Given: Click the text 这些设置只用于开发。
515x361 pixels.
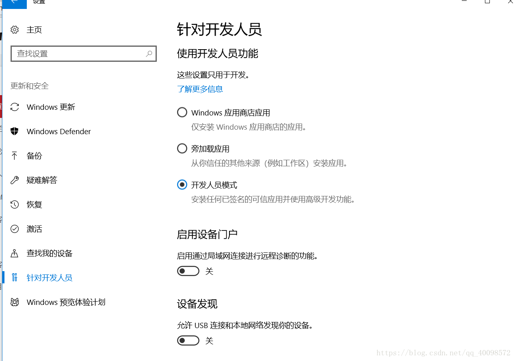Looking at the screenshot, I should tap(213, 75).
